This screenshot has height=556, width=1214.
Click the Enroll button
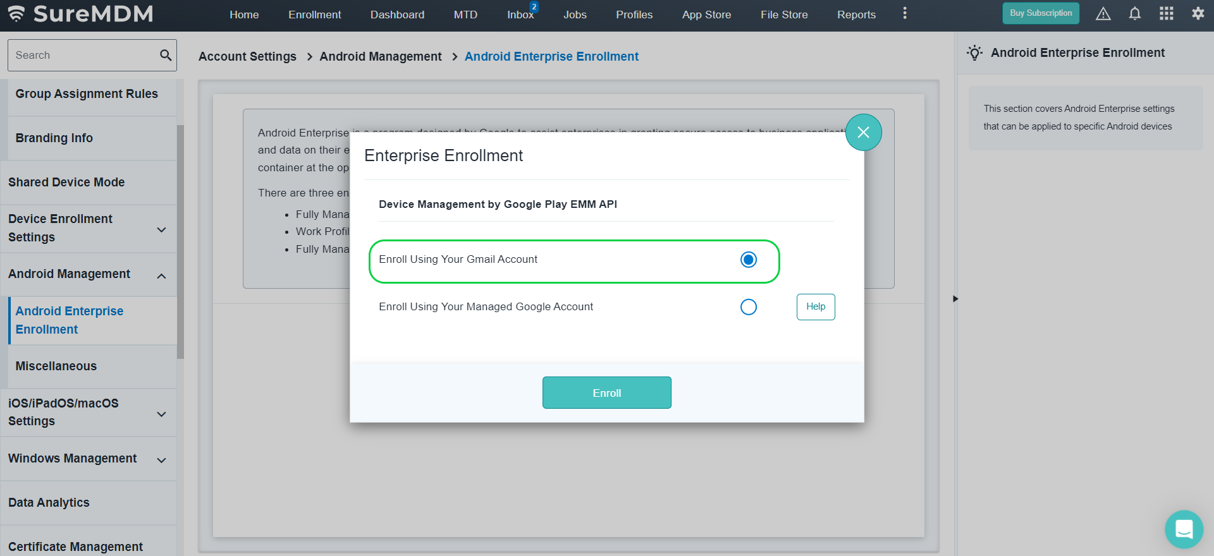607,393
